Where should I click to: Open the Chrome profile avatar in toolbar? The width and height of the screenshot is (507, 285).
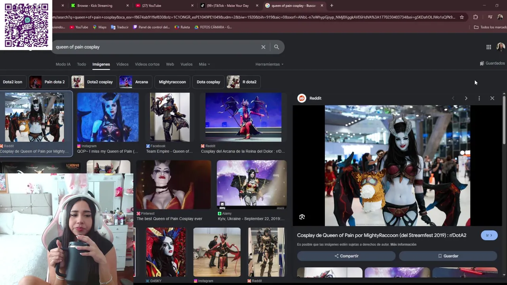pos(500,17)
